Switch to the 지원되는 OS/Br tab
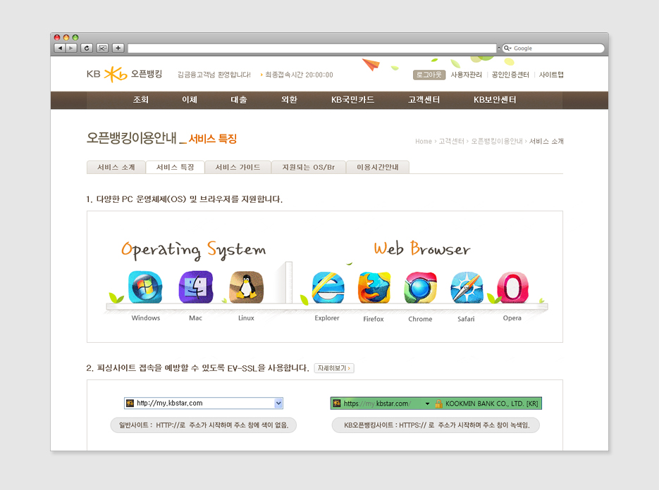 pyautogui.click(x=309, y=167)
